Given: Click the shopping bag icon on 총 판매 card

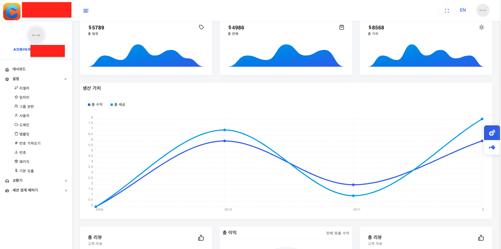Looking at the screenshot, I should [341, 27].
